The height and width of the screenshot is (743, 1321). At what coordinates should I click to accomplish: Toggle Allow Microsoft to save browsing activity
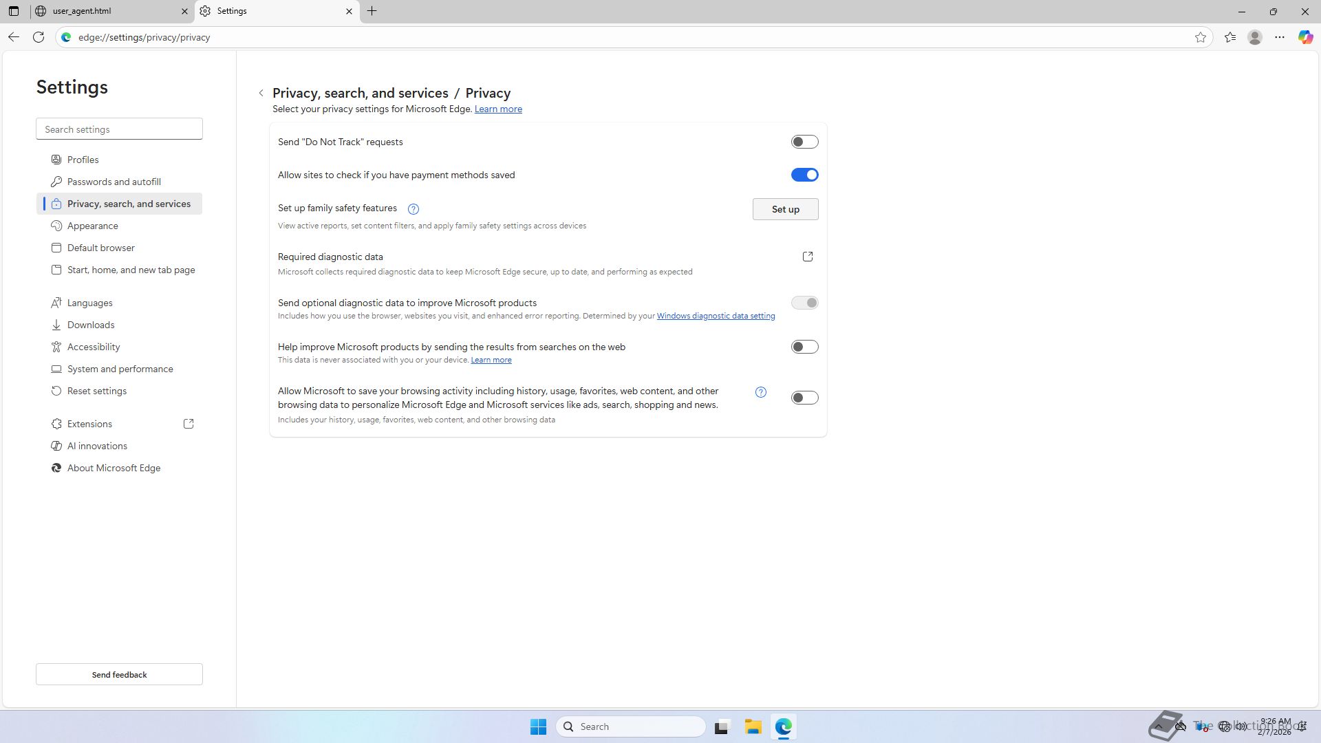[x=804, y=398]
